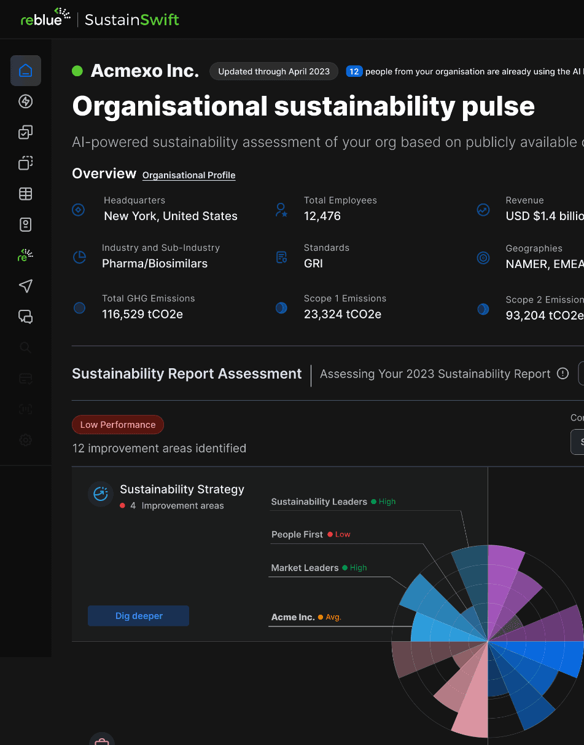The width and height of the screenshot is (584, 745).
Task: Select the Market Leaders chart label
Action: coord(305,568)
